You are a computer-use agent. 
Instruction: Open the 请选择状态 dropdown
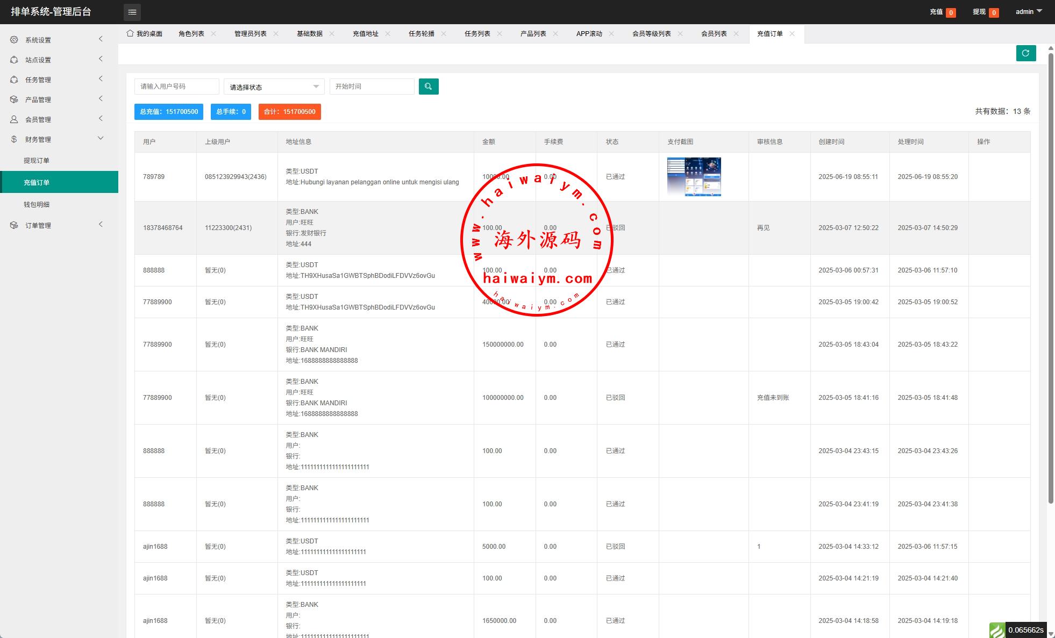coord(274,87)
